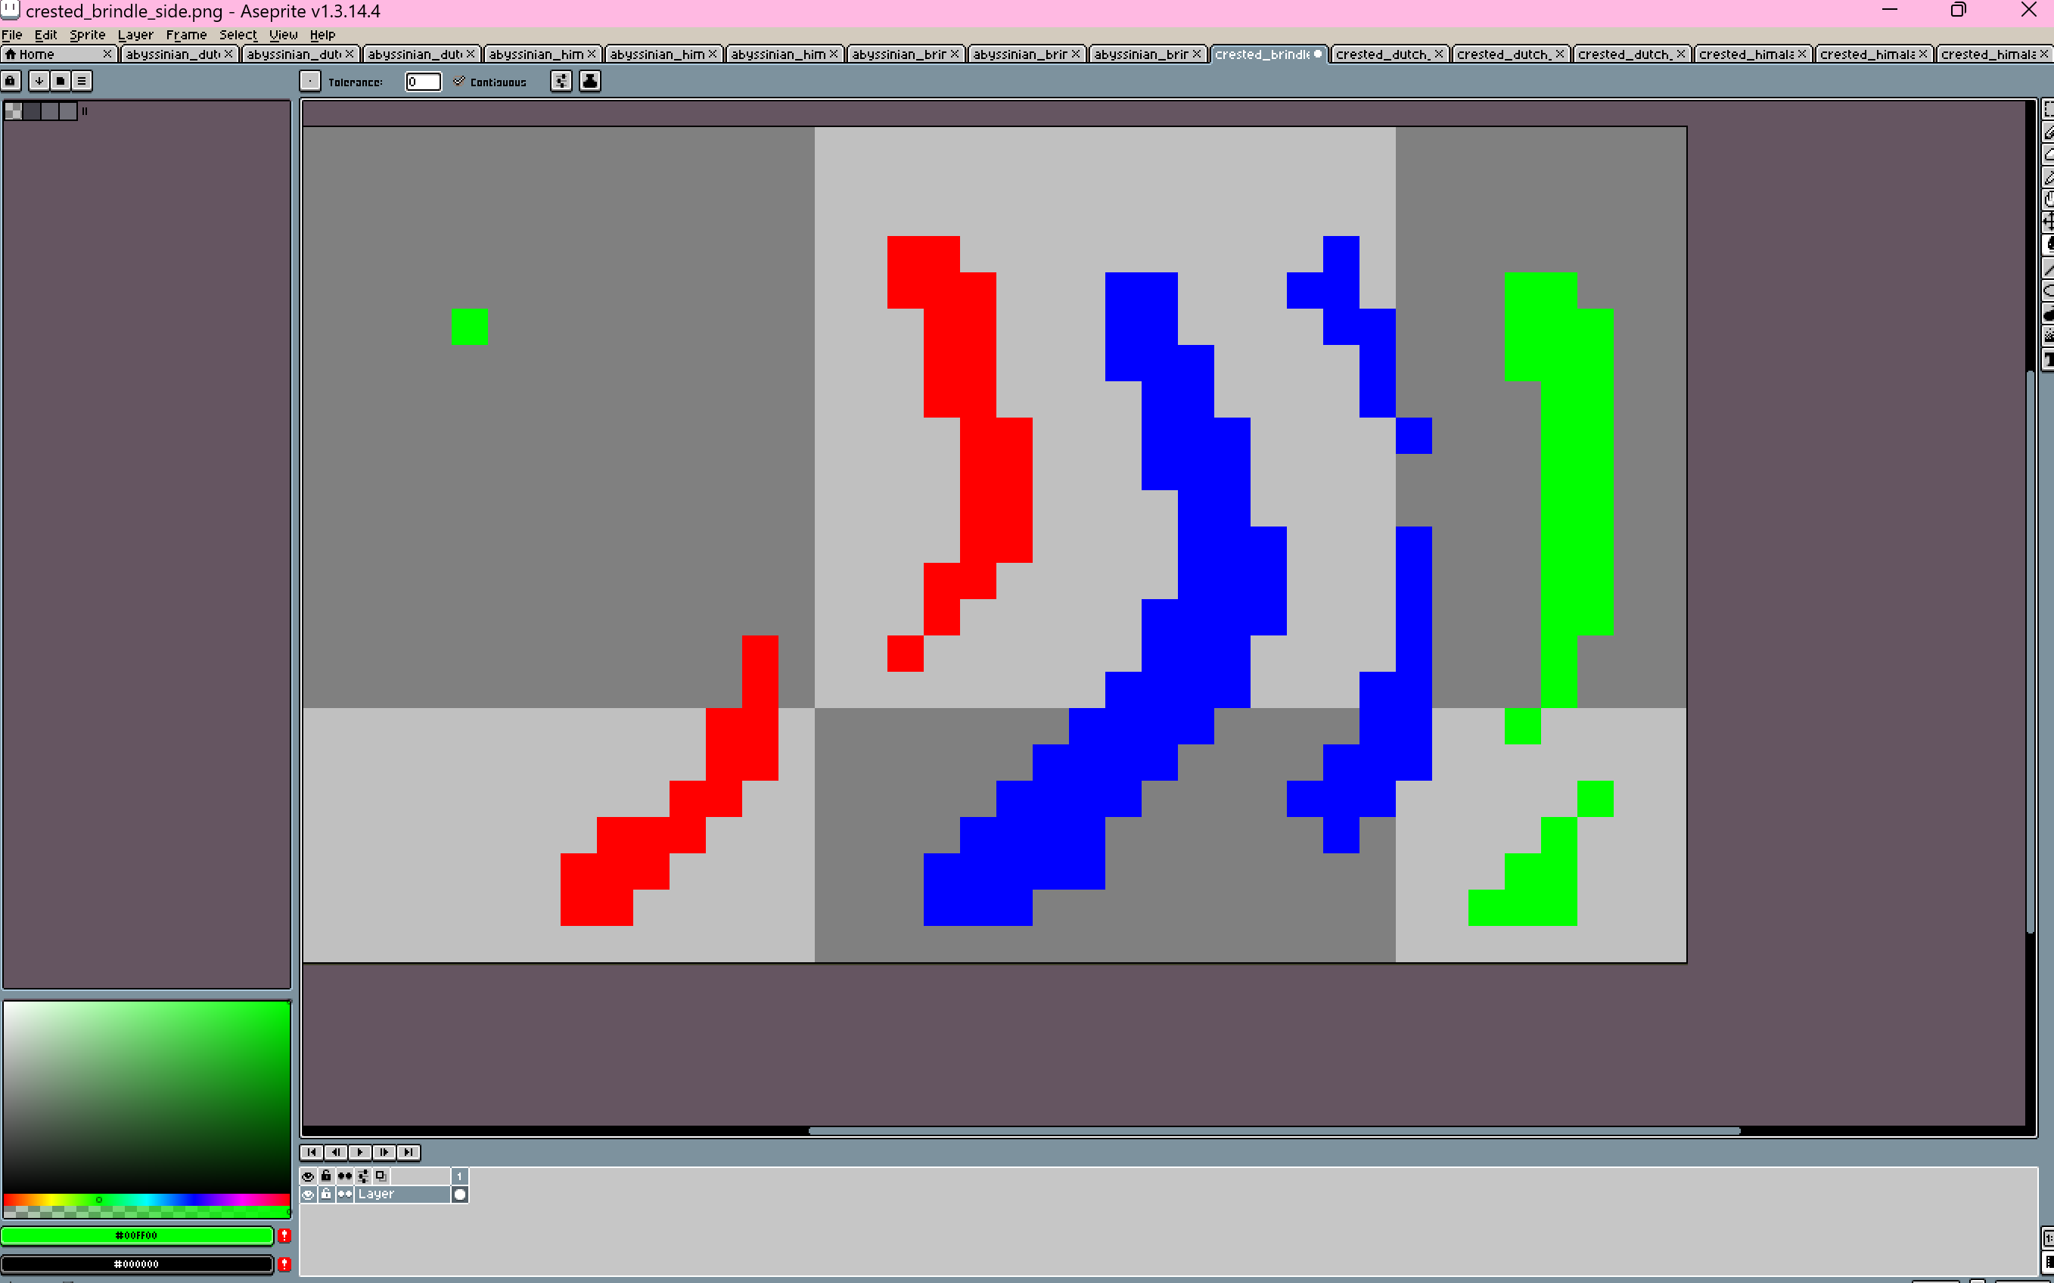Open the Sprite menu

(88, 35)
